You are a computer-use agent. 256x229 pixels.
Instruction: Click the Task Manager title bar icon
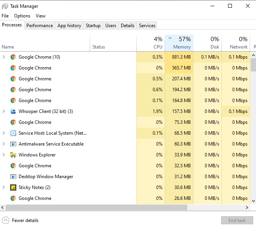coord(5,6)
